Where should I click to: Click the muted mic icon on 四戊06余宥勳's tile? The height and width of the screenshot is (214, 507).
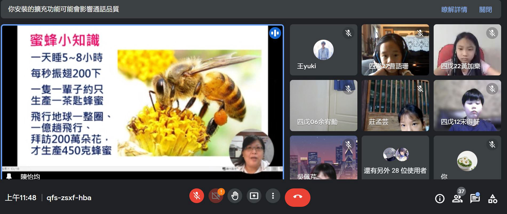(348, 89)
